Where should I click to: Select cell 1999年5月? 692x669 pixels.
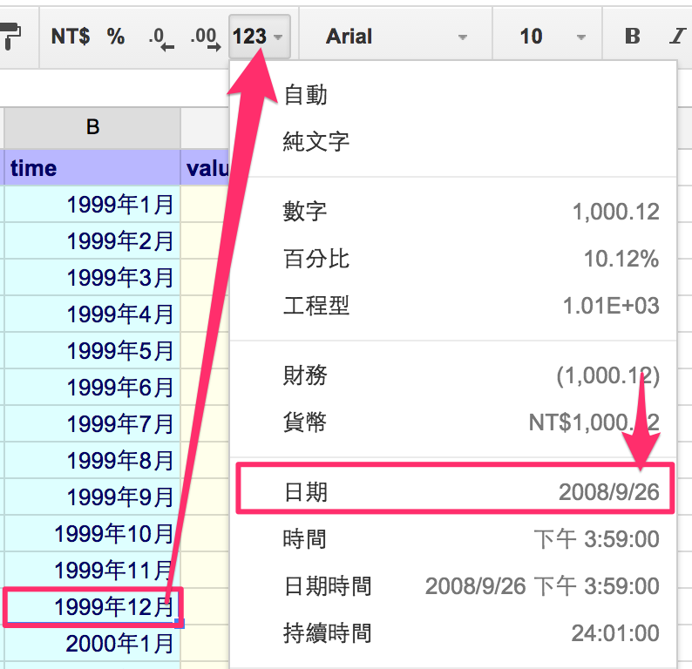[x=92, y=350]
